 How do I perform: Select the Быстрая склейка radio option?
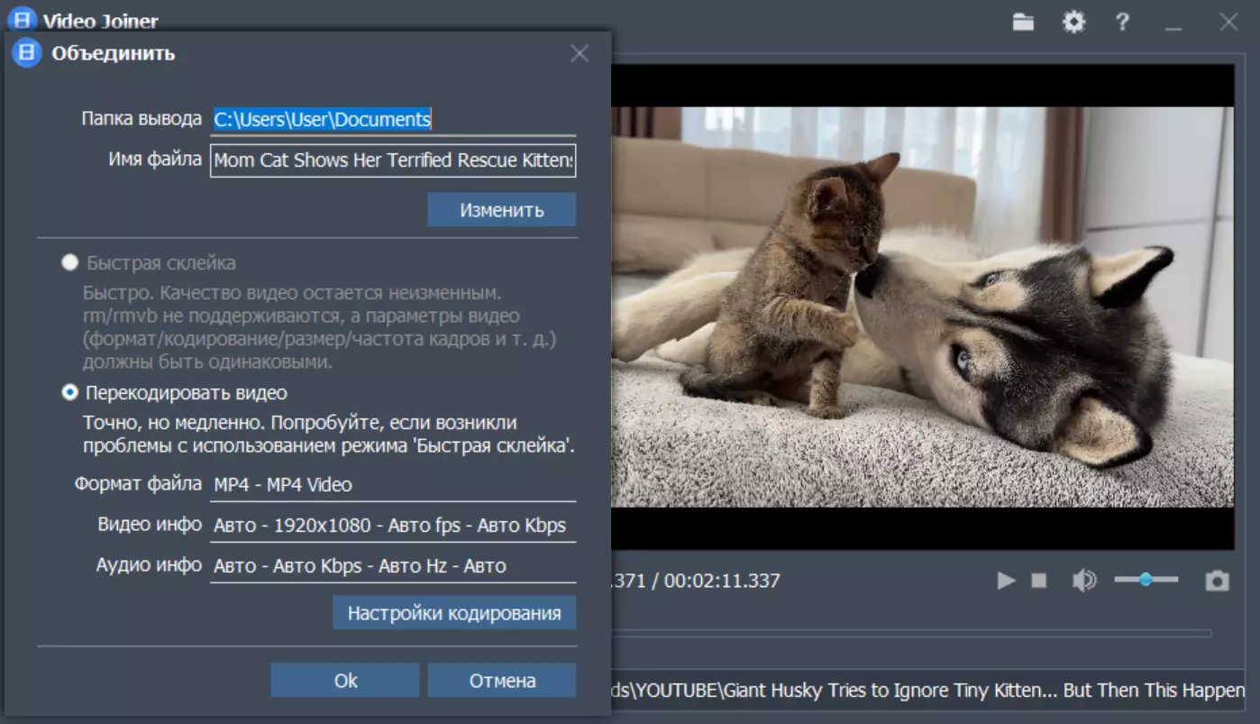69,263
